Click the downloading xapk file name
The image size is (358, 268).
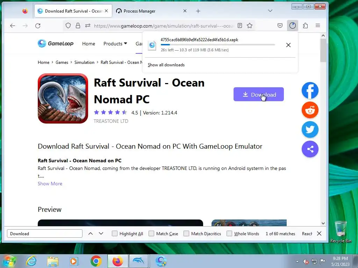tap(199, 40)
